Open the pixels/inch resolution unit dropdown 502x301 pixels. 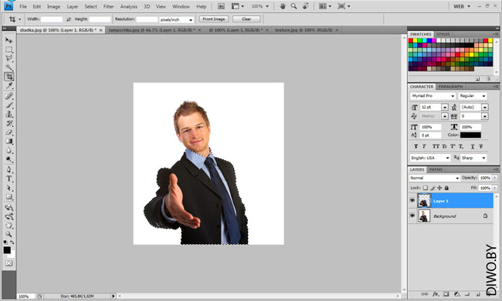pos(177,19)
